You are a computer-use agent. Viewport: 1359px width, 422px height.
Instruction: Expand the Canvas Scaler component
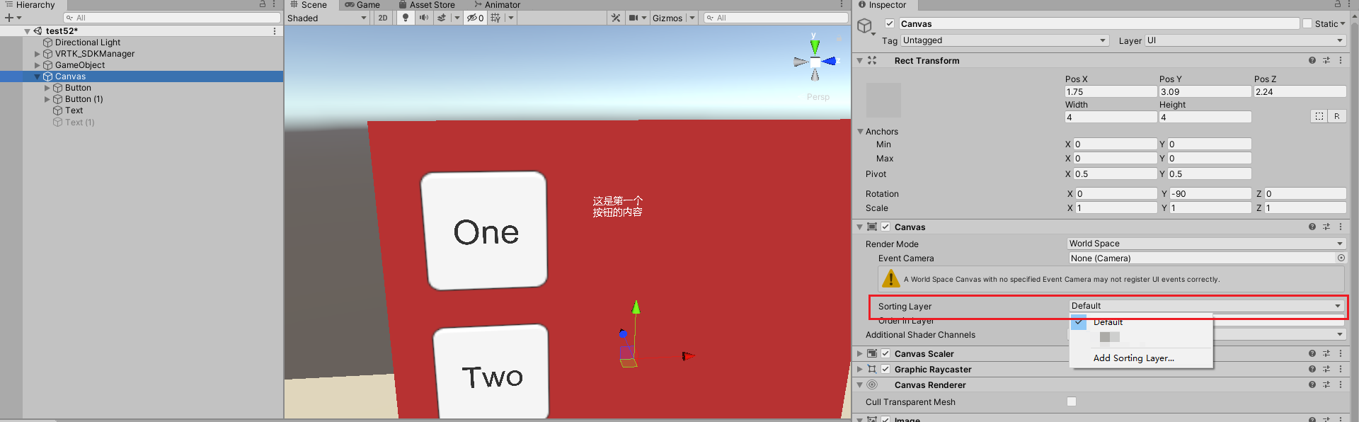pos(860,353)
